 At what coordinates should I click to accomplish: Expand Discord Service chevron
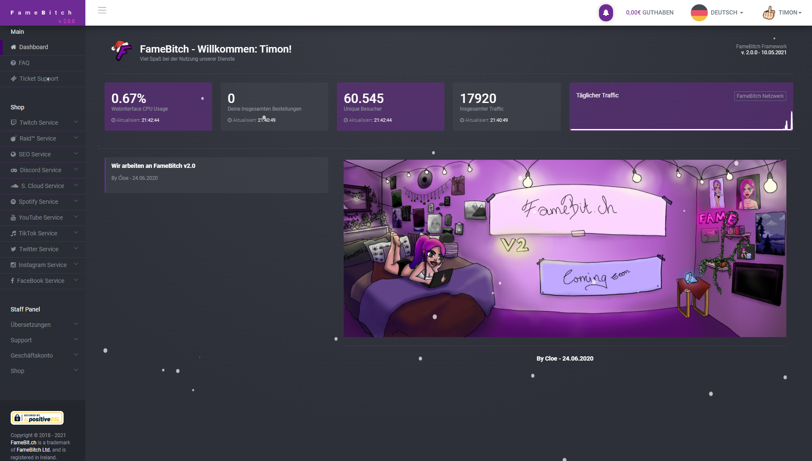(76, 170)
